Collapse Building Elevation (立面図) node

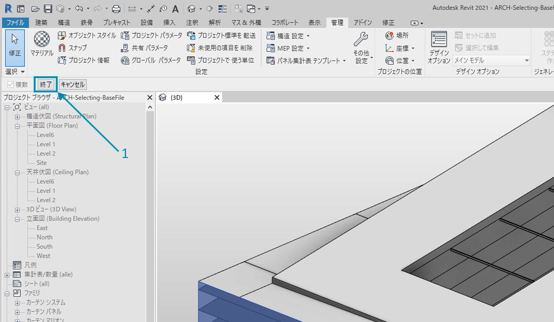17,219
